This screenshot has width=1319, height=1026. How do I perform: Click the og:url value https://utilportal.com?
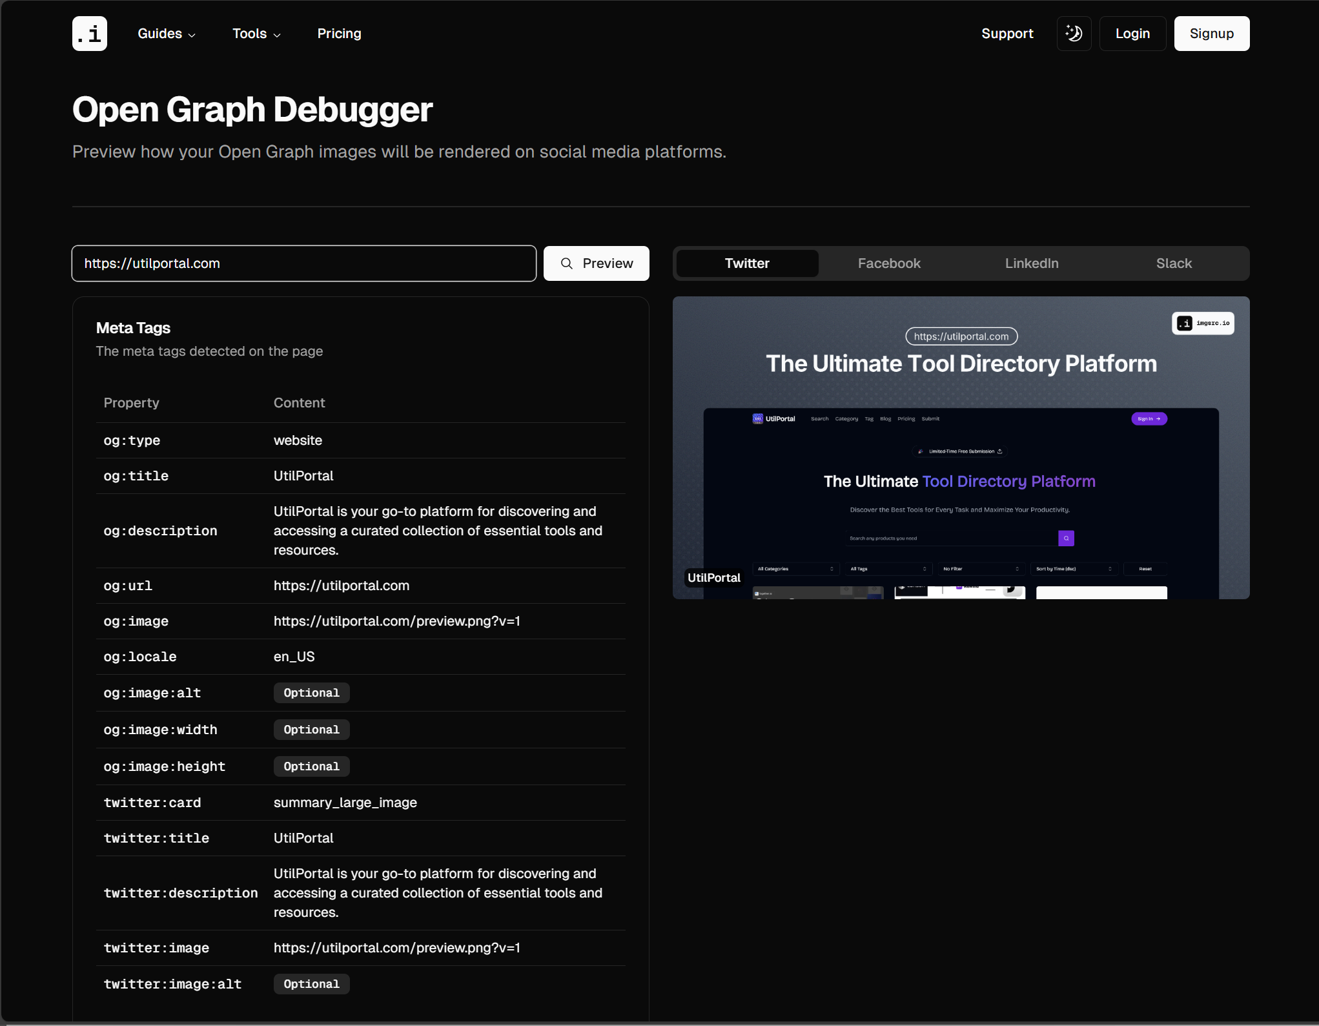pos(342,586)
